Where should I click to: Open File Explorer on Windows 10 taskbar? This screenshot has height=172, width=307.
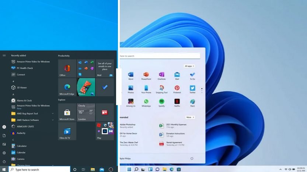point(93,169)
